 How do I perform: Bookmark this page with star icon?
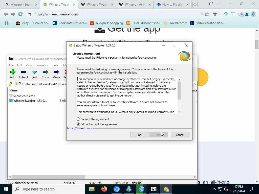[x=215, y=14]
